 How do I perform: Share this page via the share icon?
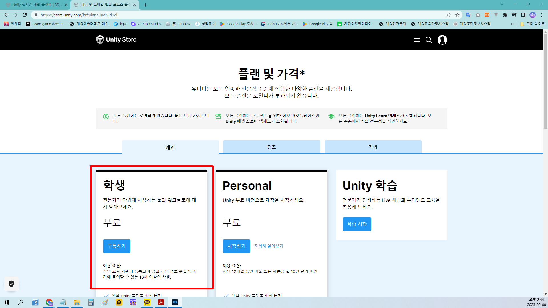448,15
